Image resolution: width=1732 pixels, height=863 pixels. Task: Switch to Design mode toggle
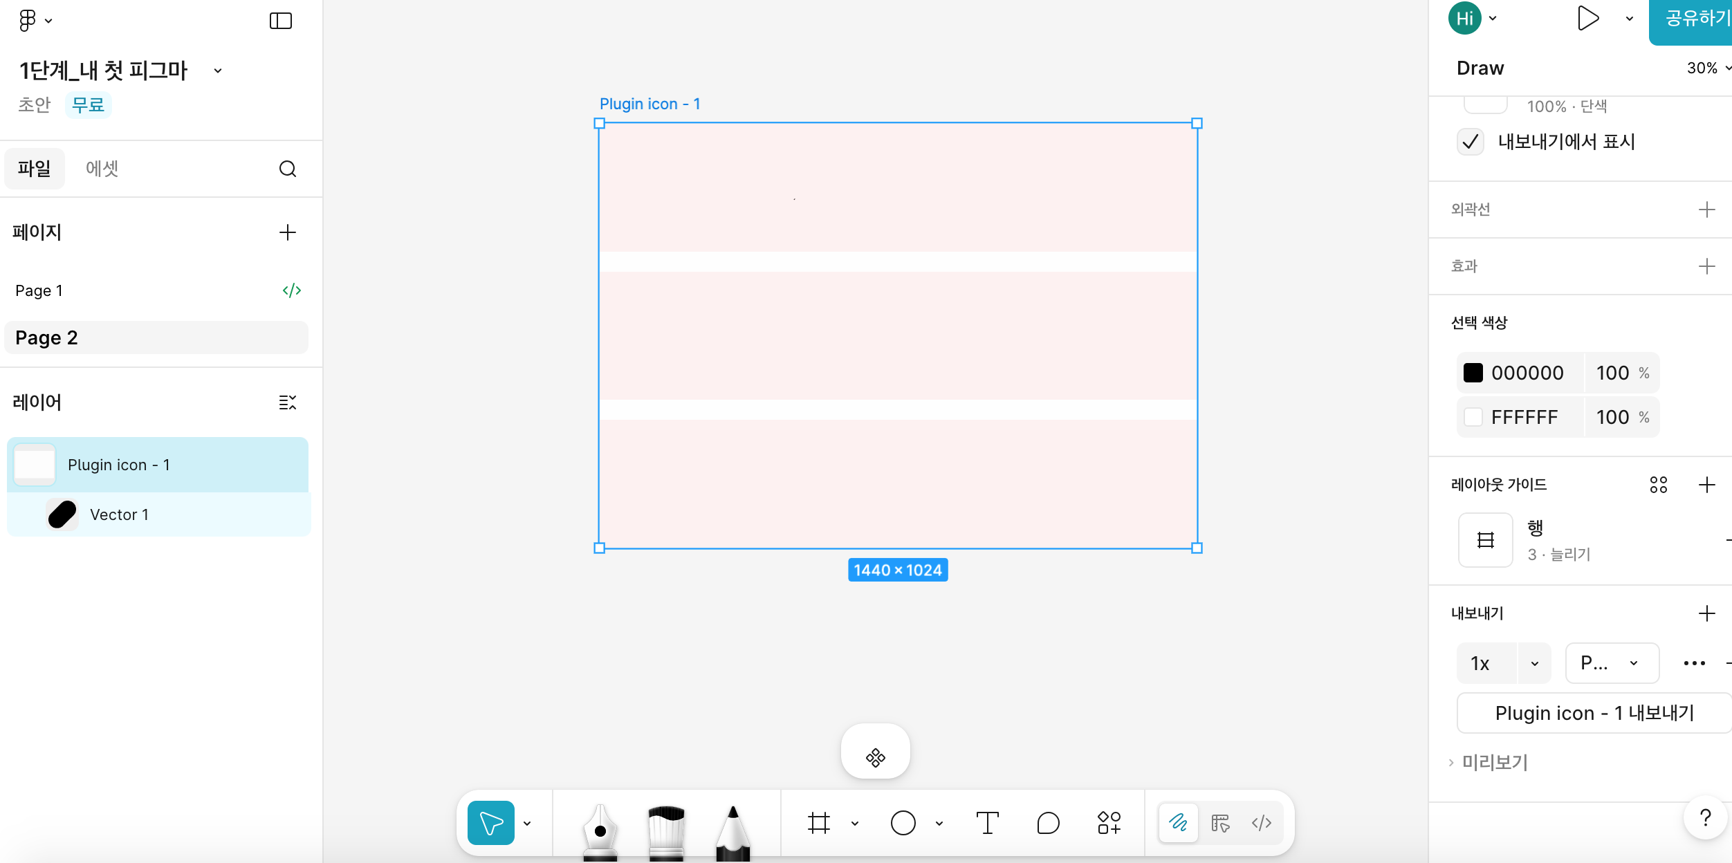tap(1220, 823)
